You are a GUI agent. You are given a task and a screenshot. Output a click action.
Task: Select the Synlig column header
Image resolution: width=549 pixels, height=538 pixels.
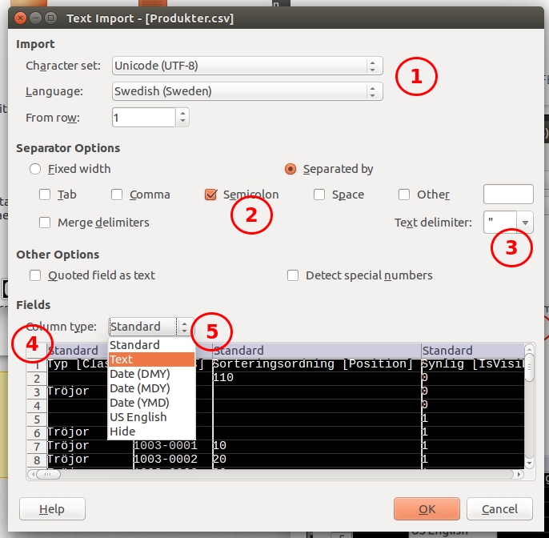473,351
